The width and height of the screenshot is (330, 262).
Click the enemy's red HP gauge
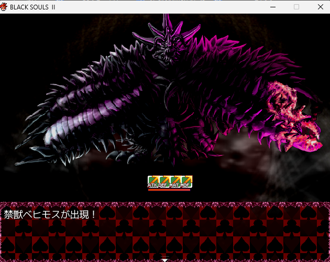point(169,190)
